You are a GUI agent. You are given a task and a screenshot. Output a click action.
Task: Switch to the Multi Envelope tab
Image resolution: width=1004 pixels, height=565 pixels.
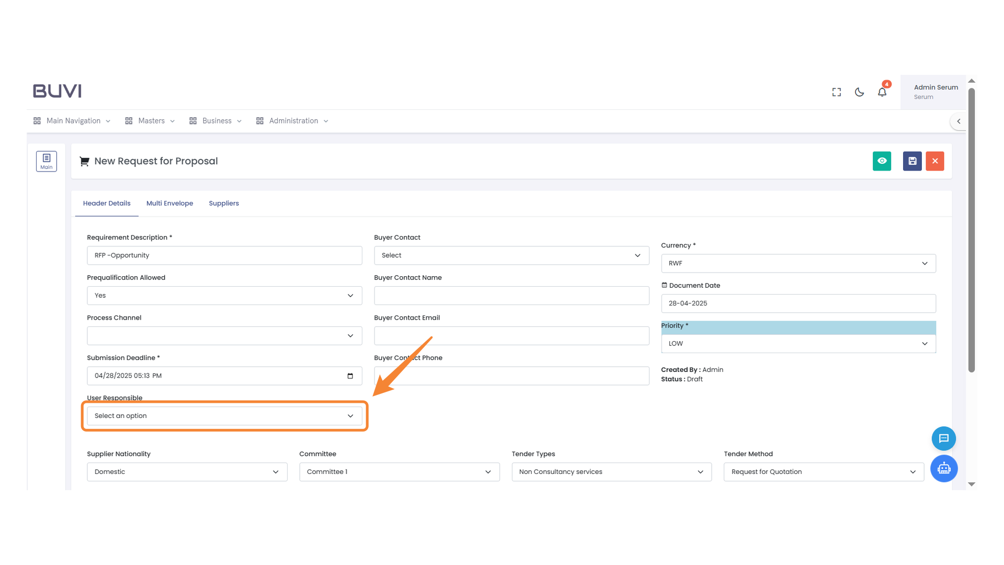point(169,203)
